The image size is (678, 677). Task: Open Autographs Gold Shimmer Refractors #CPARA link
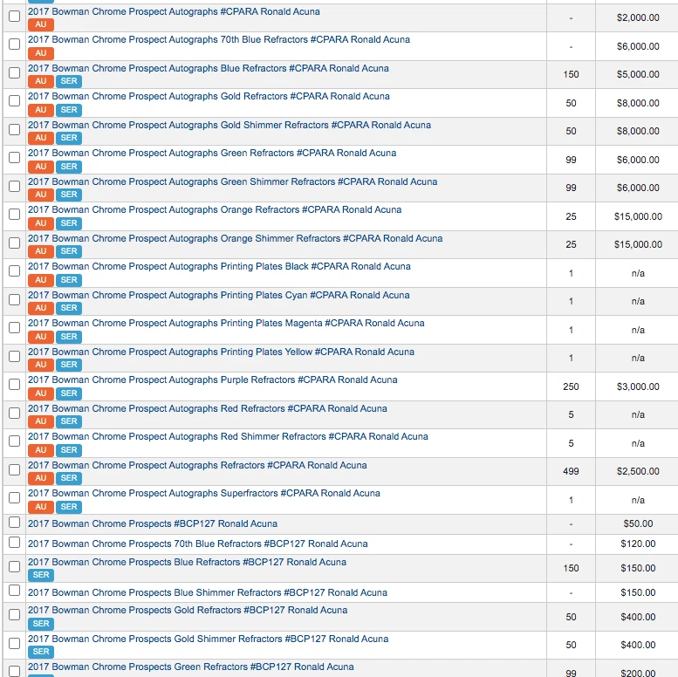click(229, 125)
